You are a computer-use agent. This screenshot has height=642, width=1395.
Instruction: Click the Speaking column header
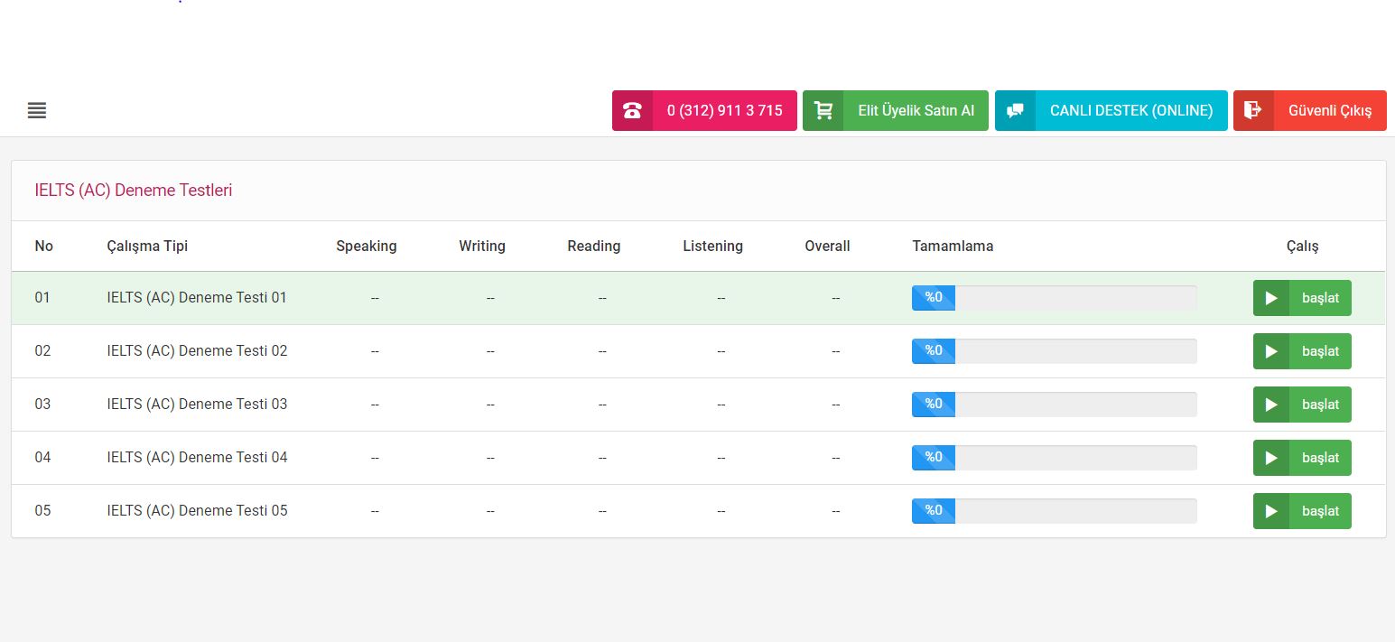(x=367, y=247)
